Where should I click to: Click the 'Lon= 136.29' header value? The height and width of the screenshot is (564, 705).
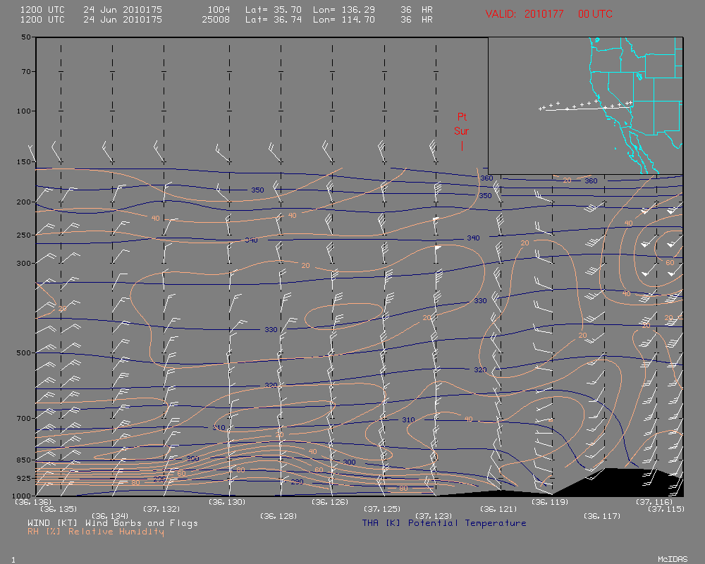point(344,10)
